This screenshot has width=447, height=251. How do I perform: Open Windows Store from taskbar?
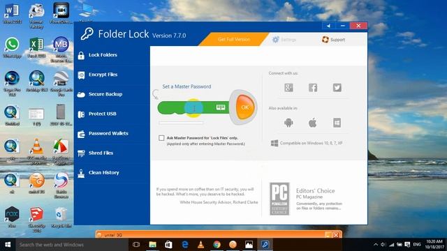(x=168, y=245)
